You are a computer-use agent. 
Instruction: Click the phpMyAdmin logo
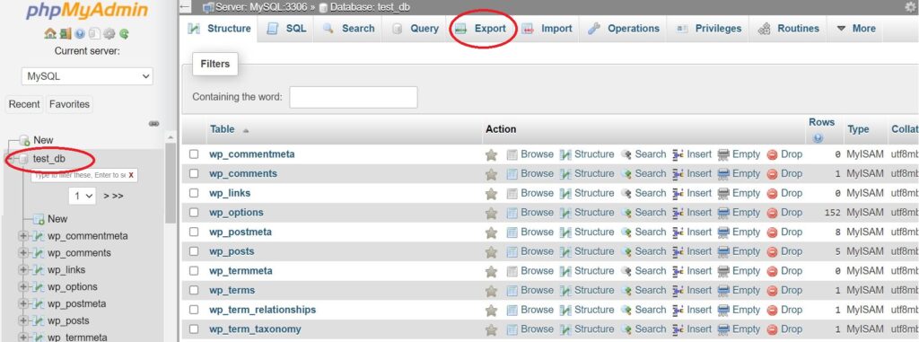pos(87,11)
